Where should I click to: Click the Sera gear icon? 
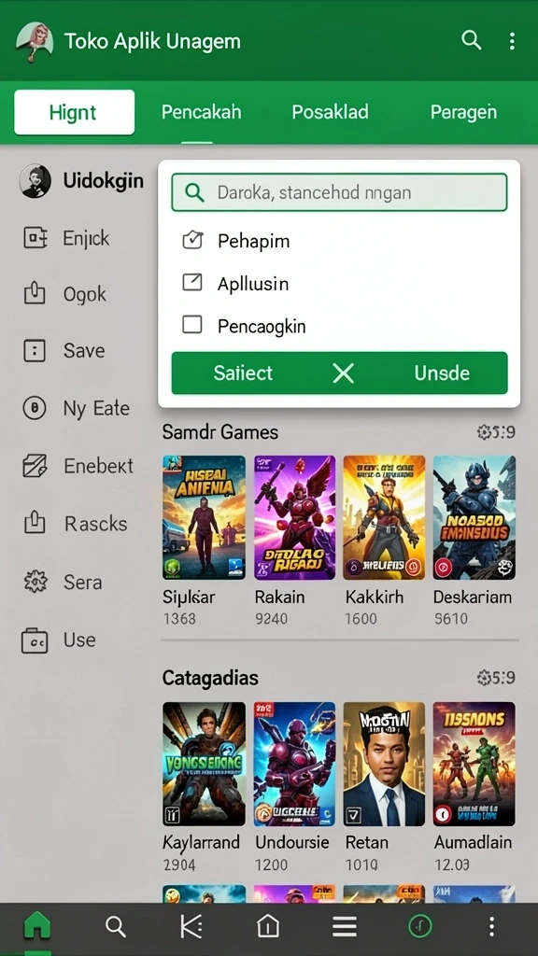(x=35, y=582)
